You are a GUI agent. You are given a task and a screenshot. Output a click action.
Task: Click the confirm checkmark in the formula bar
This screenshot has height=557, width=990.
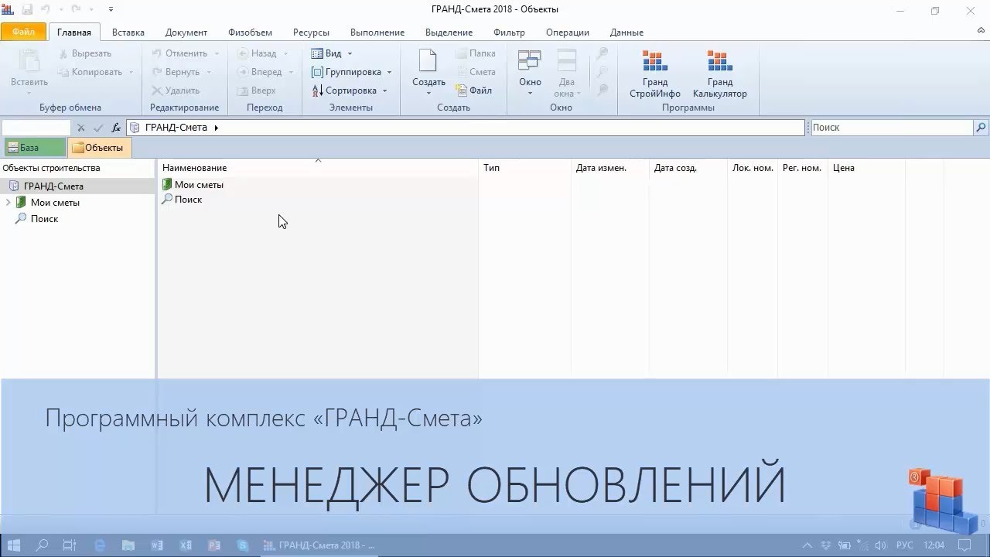pyautogui.click(x=98, y=128)
